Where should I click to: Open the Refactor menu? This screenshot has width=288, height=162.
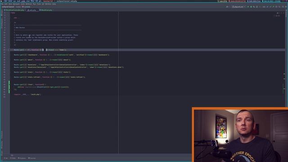pyautogui.click(x=29, y=4)
